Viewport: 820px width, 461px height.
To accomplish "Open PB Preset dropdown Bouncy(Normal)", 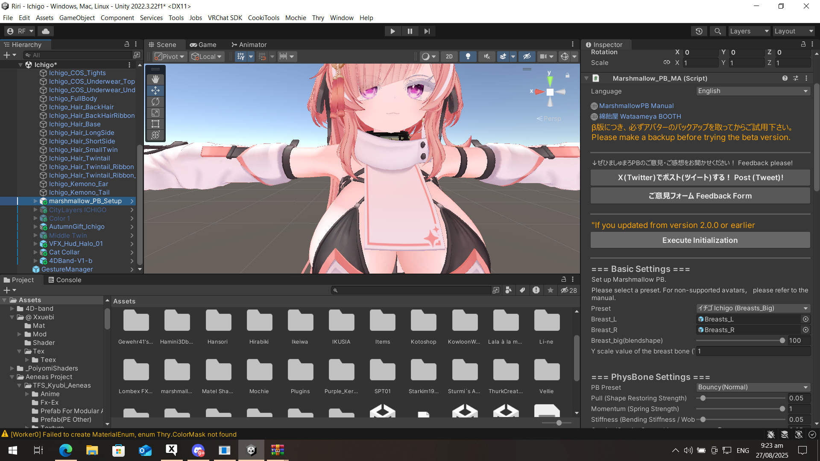I will pos(753,387).
